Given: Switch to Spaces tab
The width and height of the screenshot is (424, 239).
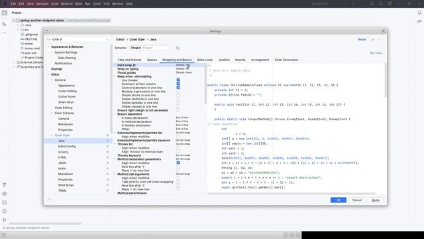Looking at the screenshot, I should [x=152, y=60].
